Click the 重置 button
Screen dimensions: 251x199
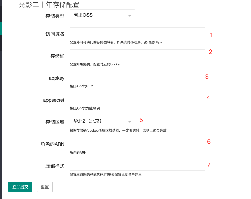44,187
